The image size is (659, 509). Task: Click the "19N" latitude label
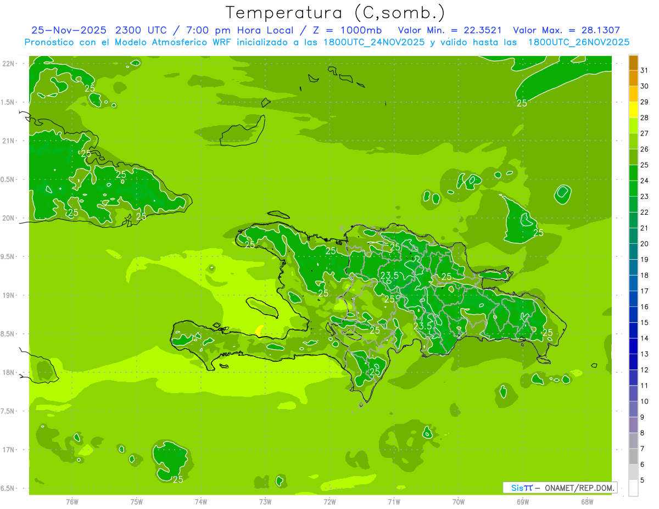coord(8,295)
